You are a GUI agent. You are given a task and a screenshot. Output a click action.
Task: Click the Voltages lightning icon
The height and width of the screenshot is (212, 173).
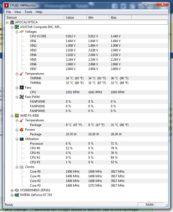(x=22, y=32)
